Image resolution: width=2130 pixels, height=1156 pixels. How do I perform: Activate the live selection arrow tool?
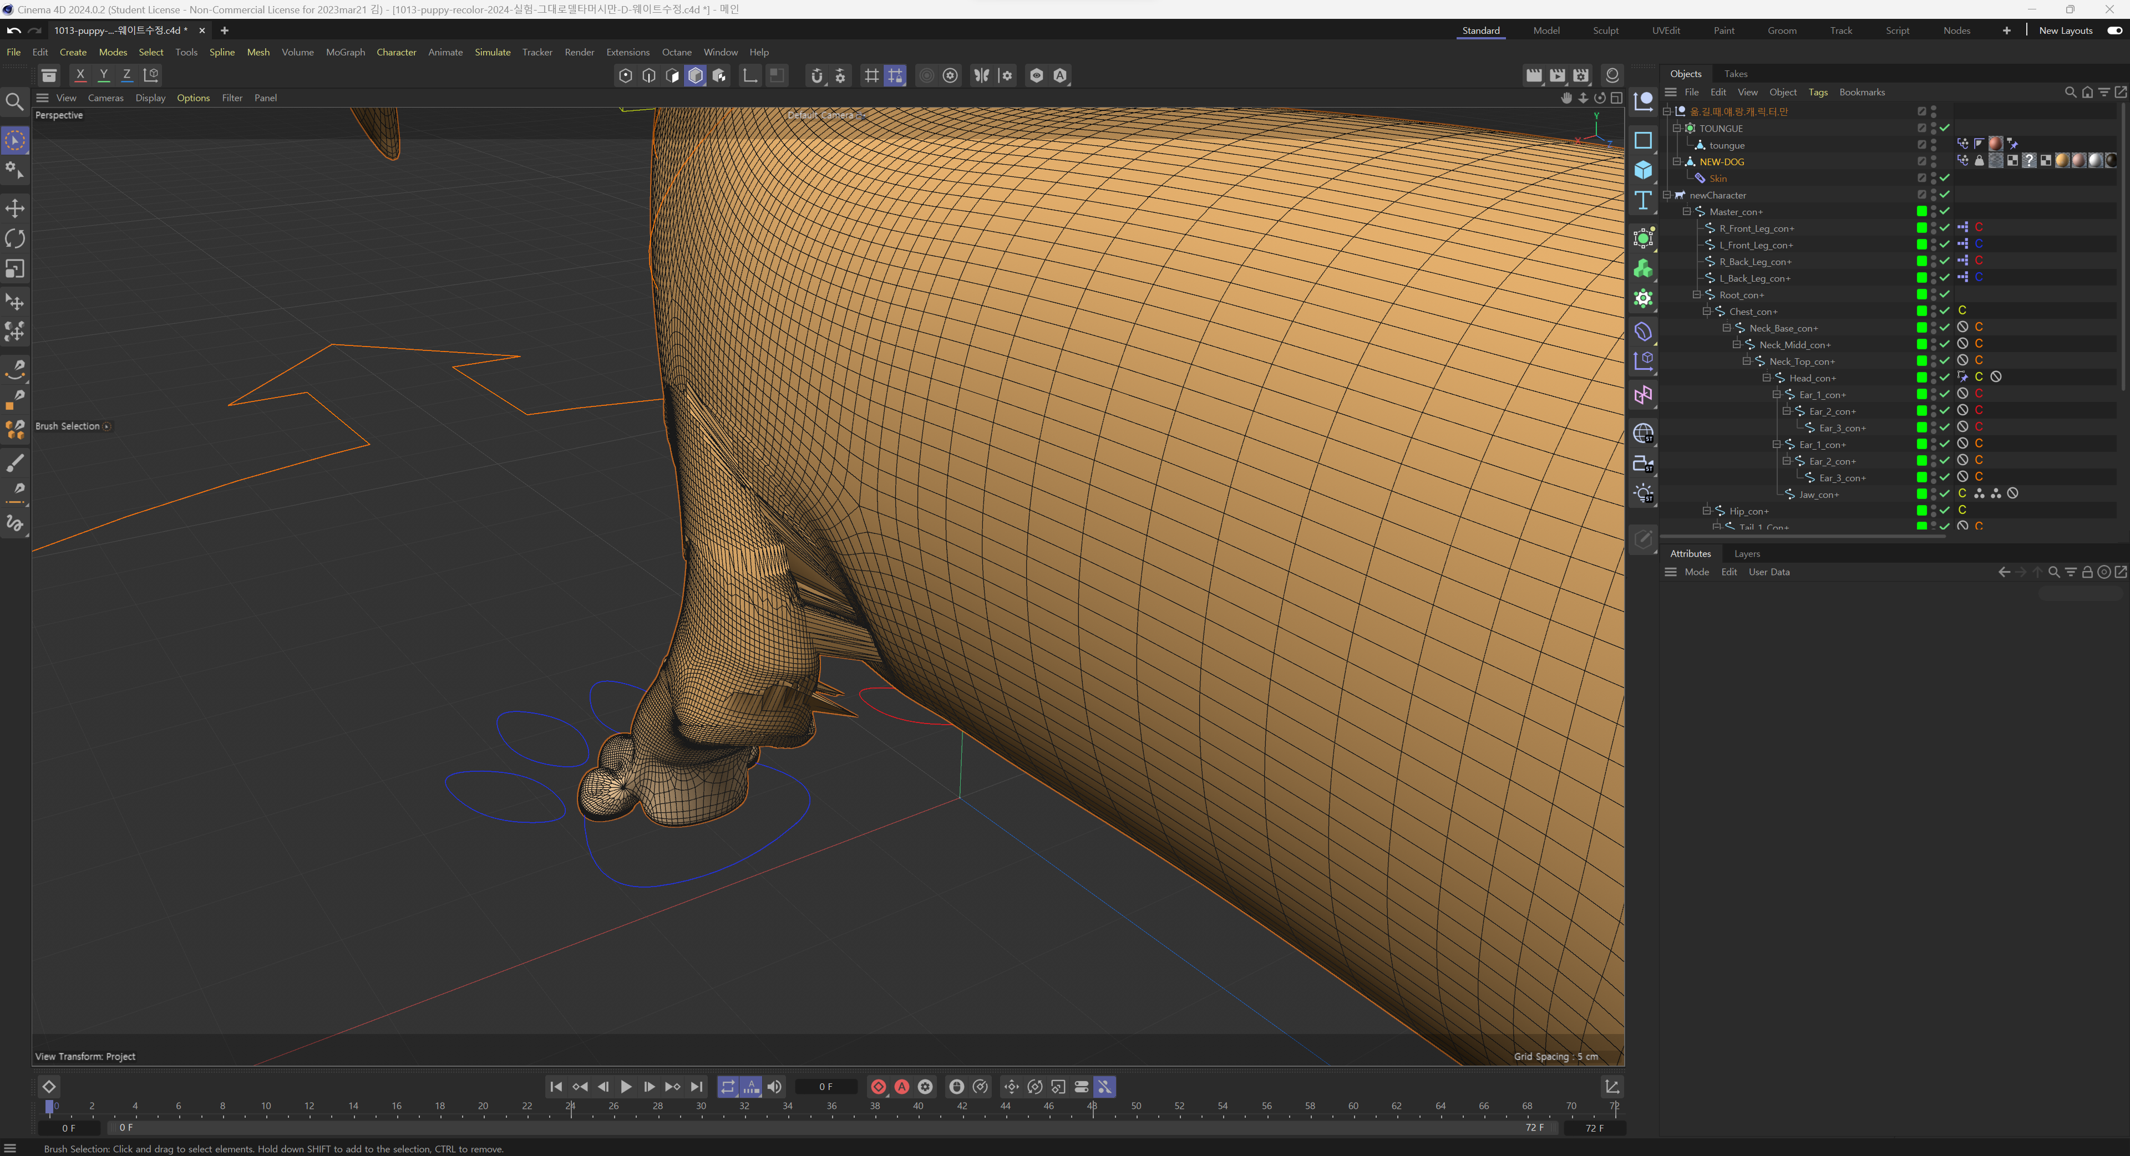tap(15, 140)
